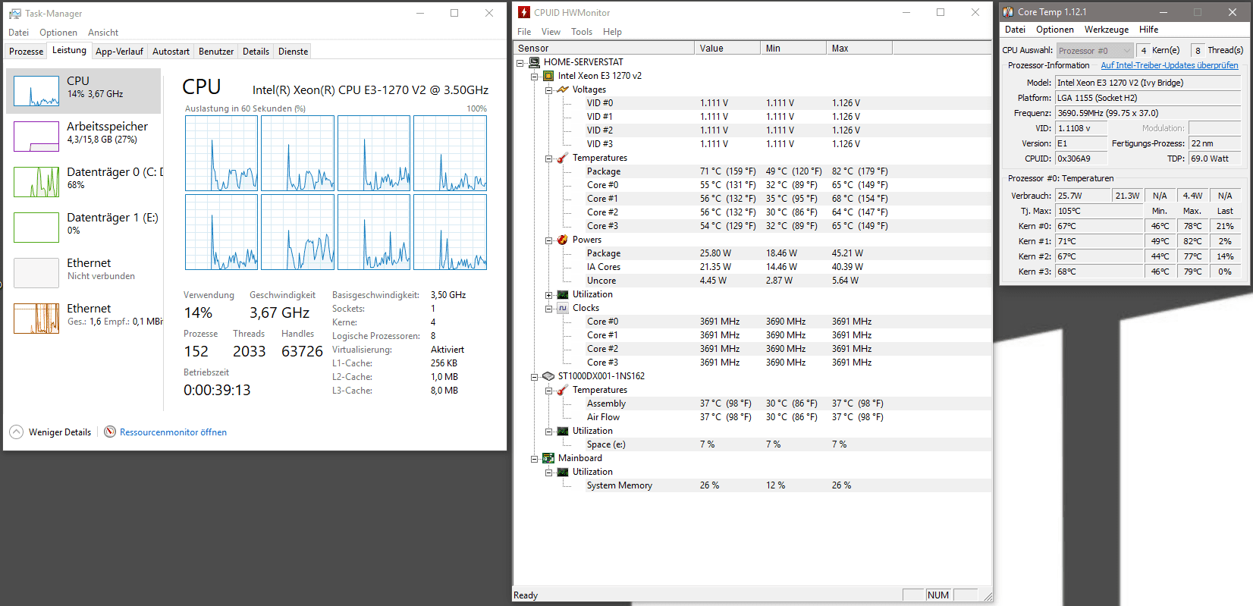Click the Frequenz field 3690.59MHz

click(x=1148, y=113)
